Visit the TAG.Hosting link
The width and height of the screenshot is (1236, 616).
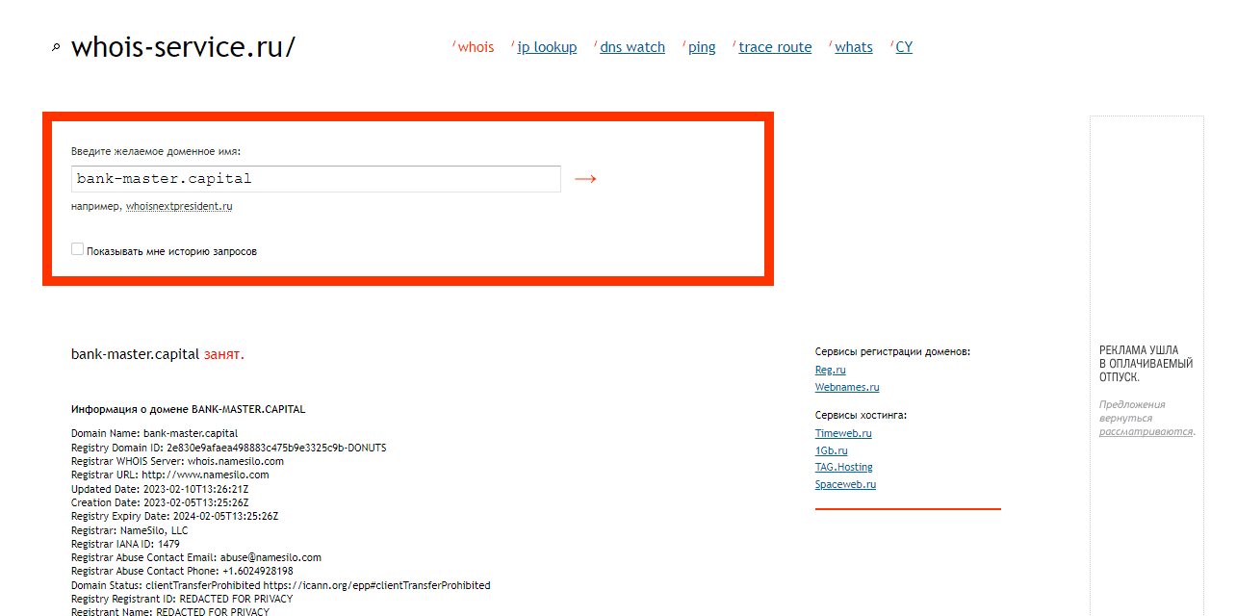[843, 467]
